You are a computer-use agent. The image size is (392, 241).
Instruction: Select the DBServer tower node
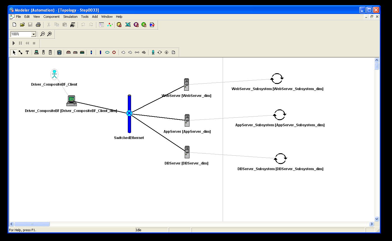tap(187, 152)
